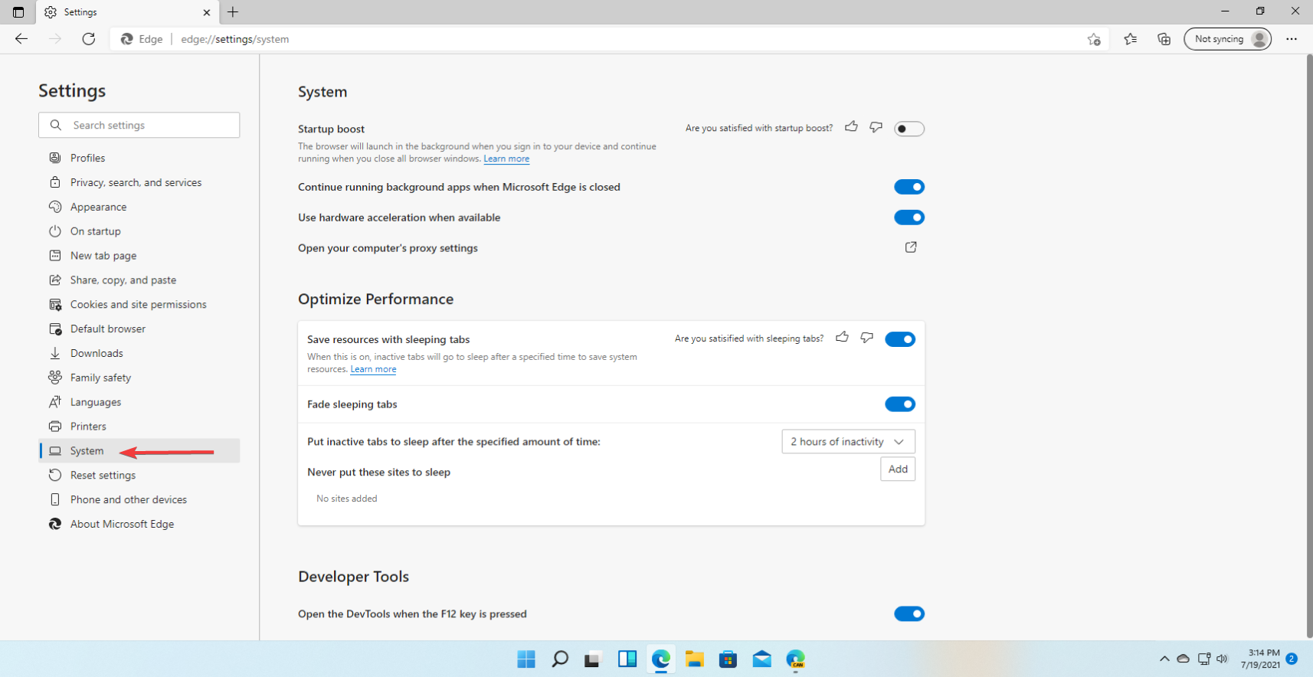
Task: Select New tab page settings
Action: click(x=139, y=256)
